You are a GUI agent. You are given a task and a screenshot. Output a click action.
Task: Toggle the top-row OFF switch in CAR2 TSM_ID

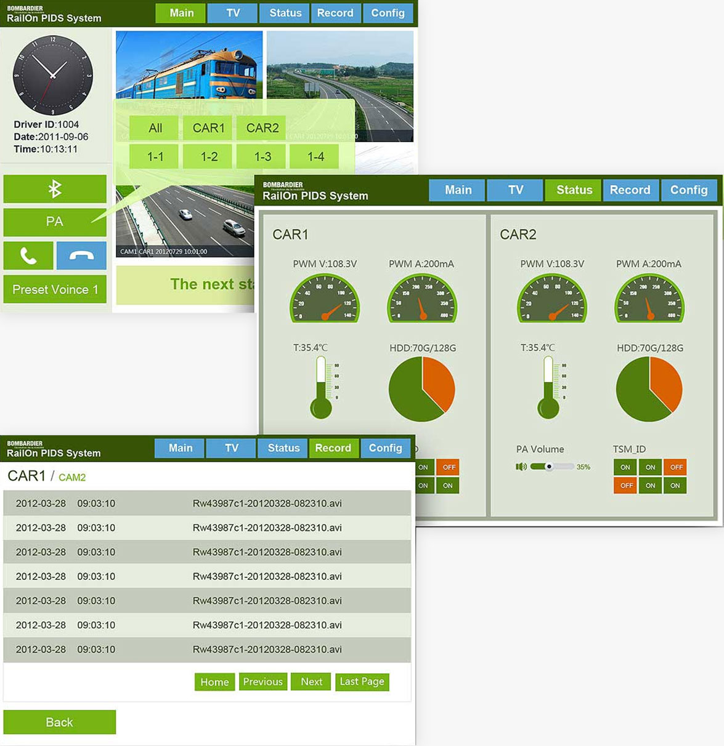tap(676, 467)
